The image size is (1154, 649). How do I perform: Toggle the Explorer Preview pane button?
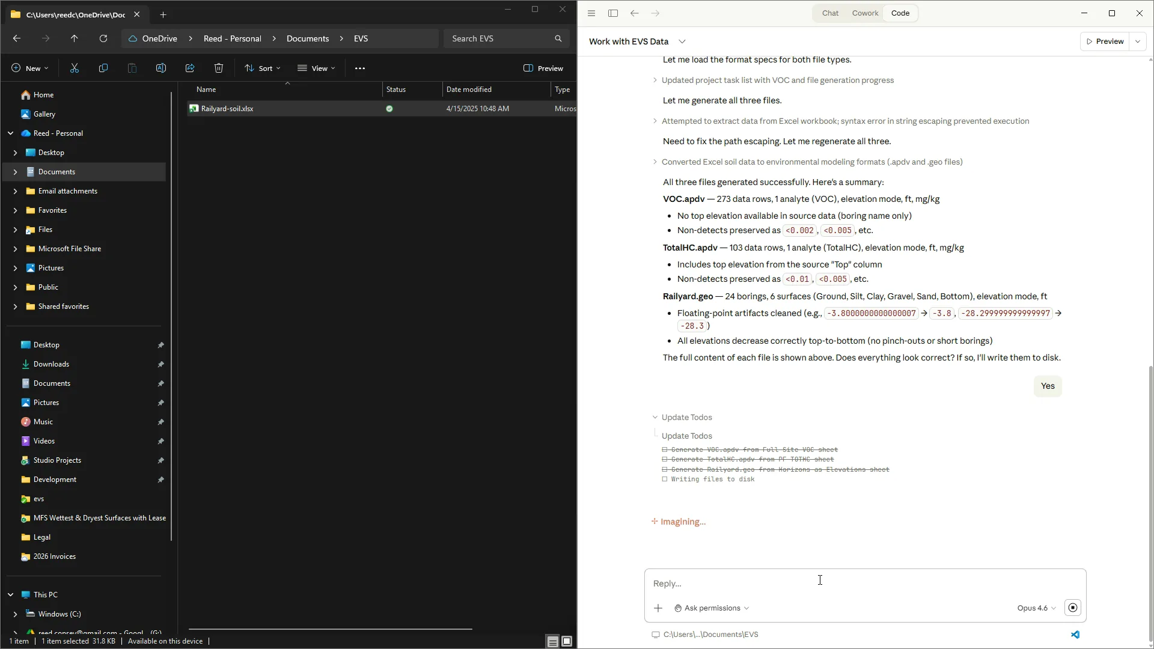pyautogui.click(x=543, y=69)
